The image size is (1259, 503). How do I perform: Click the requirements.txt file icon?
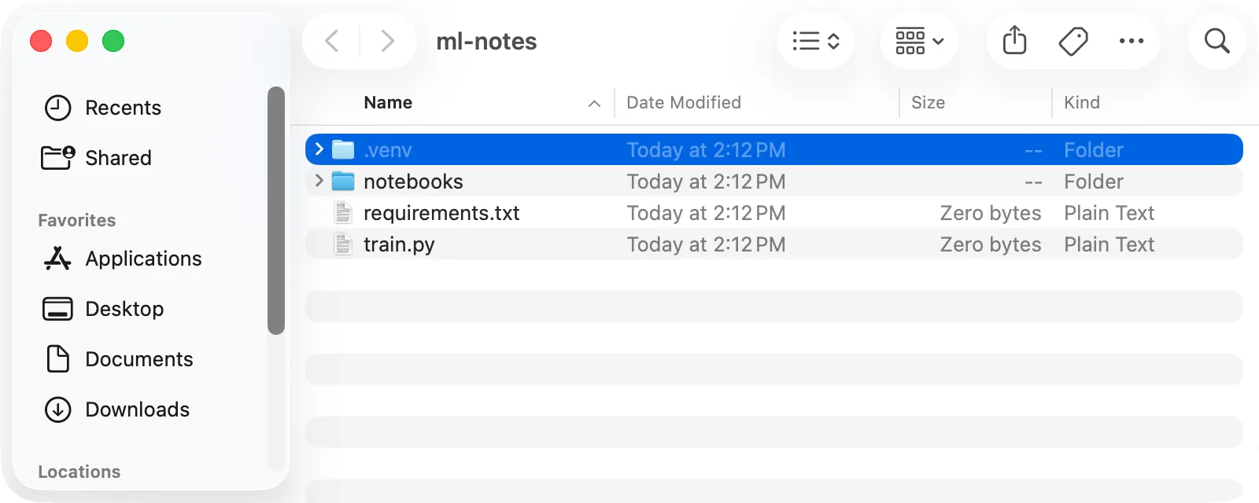[x=343, y=212]
